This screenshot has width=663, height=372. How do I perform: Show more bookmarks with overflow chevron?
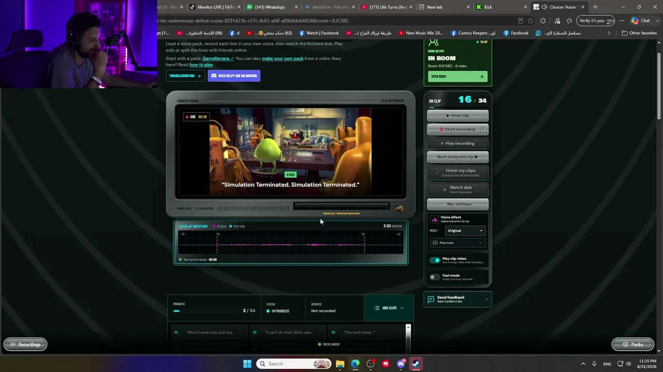click(609, 33)
